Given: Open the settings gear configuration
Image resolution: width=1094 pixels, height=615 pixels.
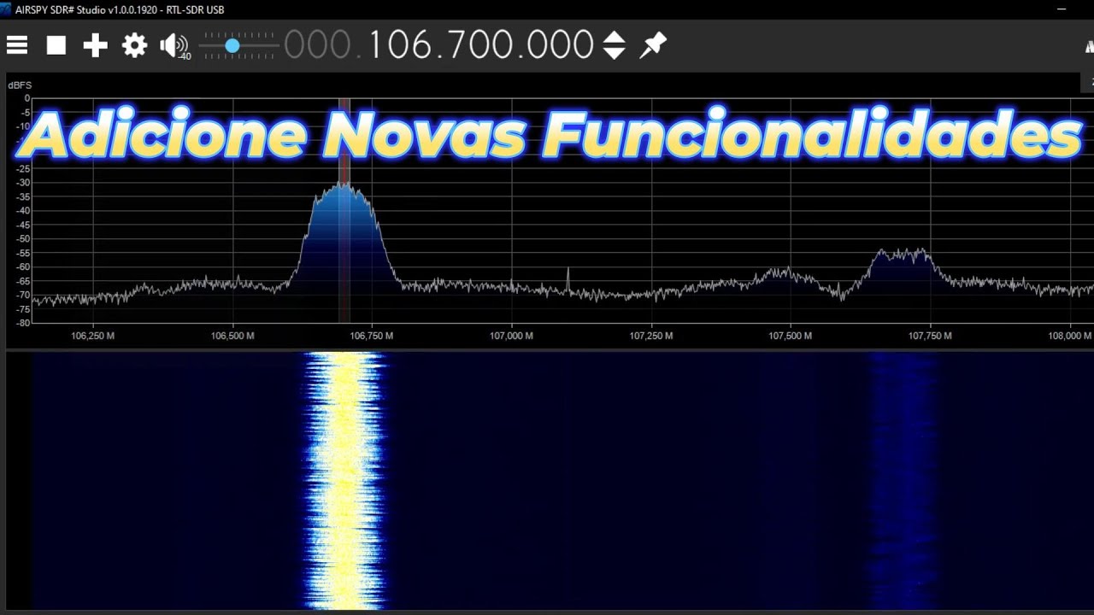Looking at the screenshot, I should (134, 45).
